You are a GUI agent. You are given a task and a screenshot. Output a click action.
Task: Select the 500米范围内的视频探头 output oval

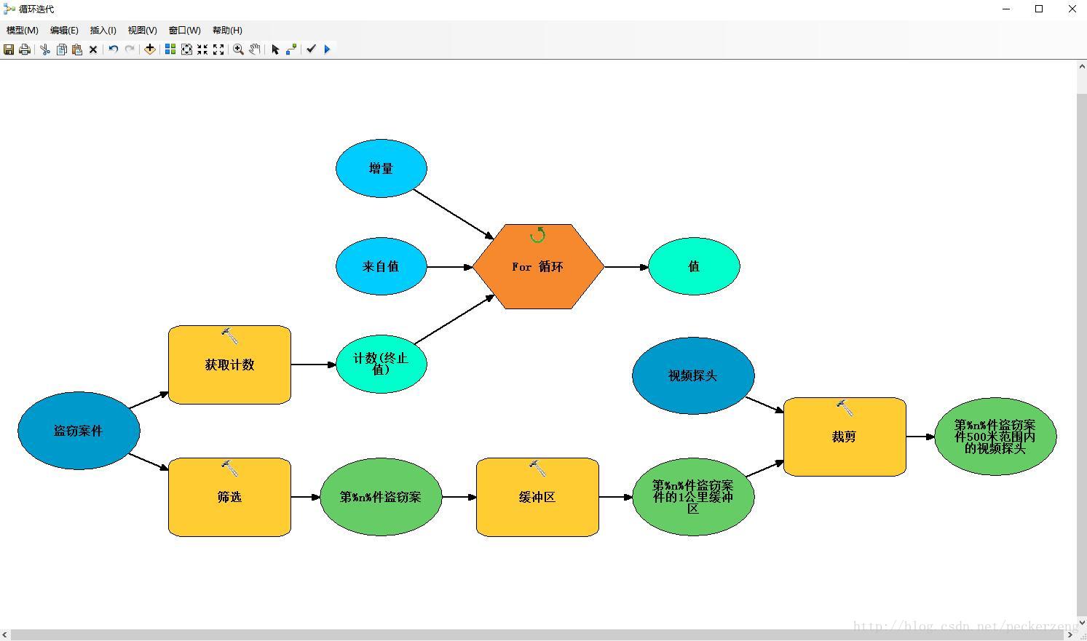(x=995, y=437)
